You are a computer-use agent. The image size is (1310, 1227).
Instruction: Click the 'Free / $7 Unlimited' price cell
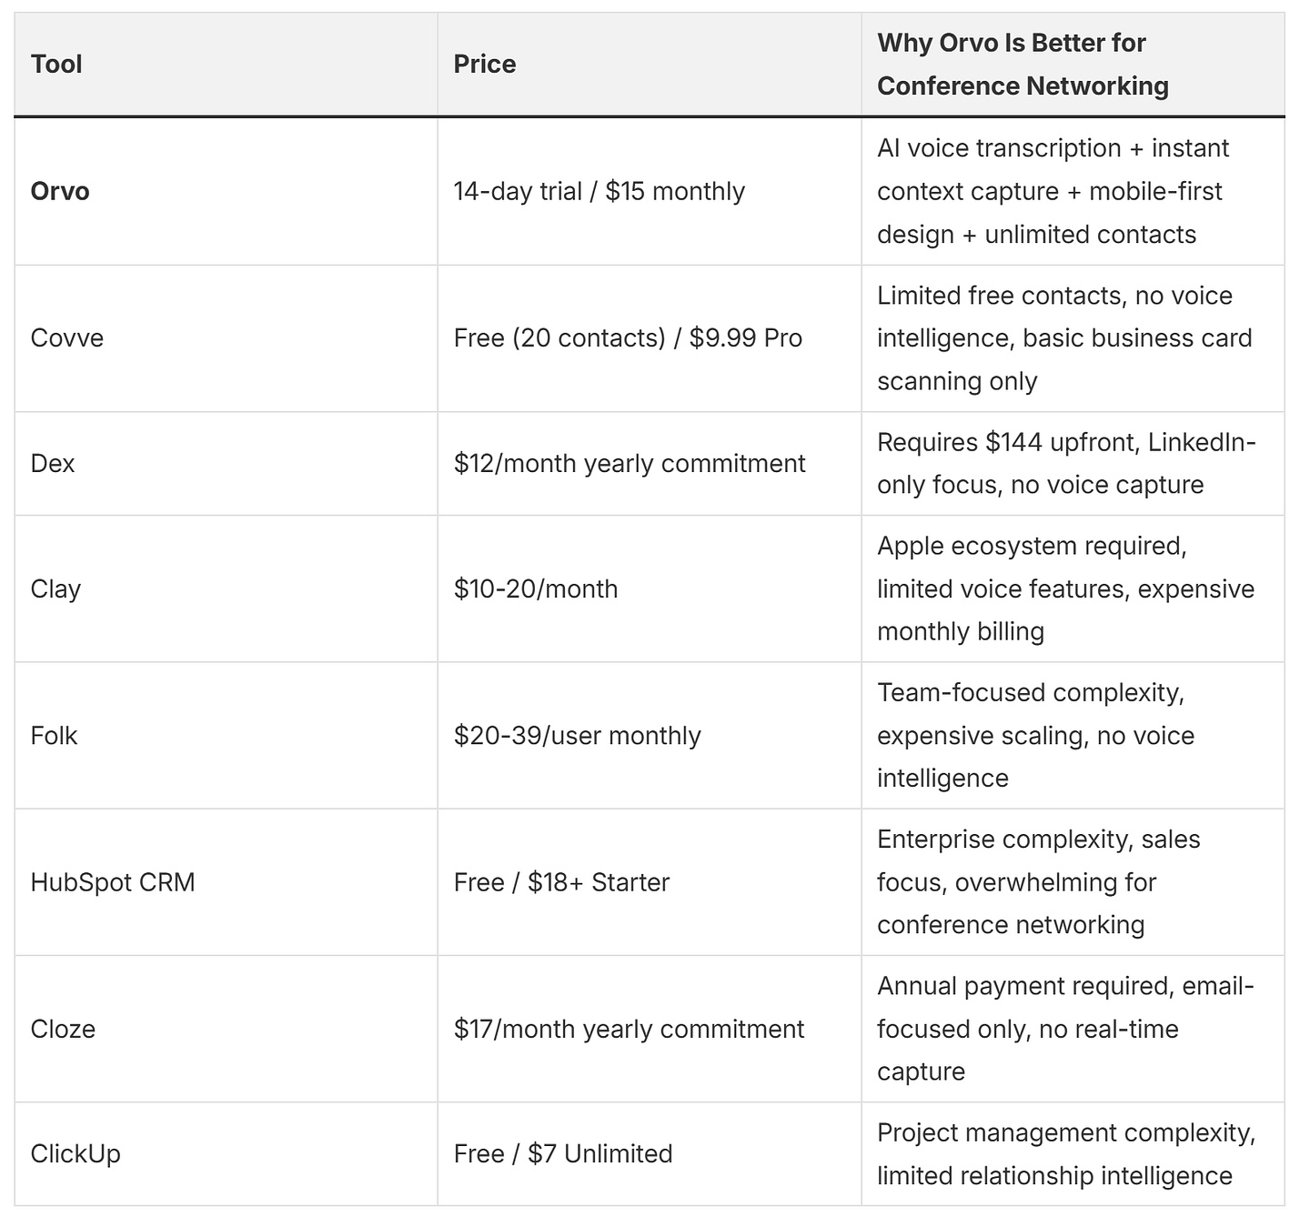tap(650, 1154)
